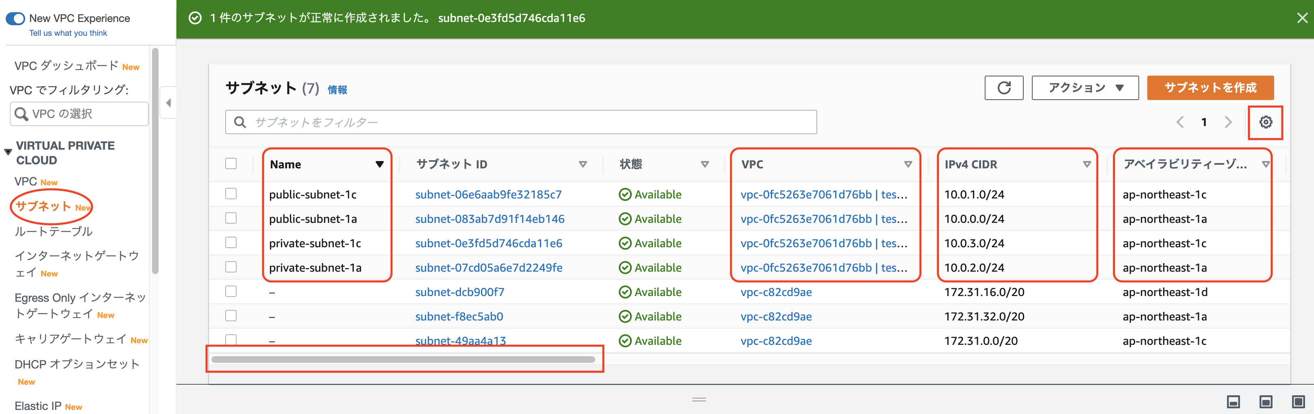Screen dimensions: 1314x414
Task: Click the 172.31.16.0/20 CIDR cell
Action: tap(984, 292)
